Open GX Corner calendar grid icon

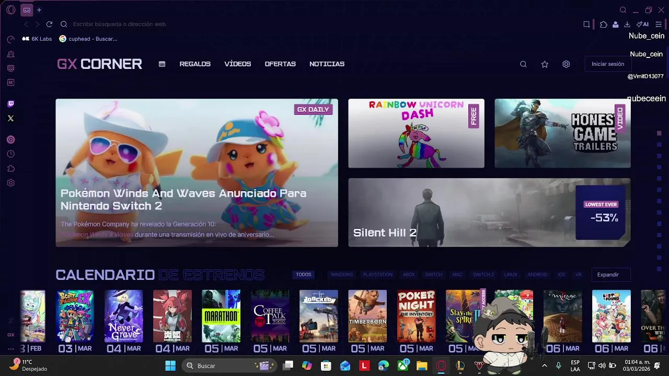coord(162,64)
